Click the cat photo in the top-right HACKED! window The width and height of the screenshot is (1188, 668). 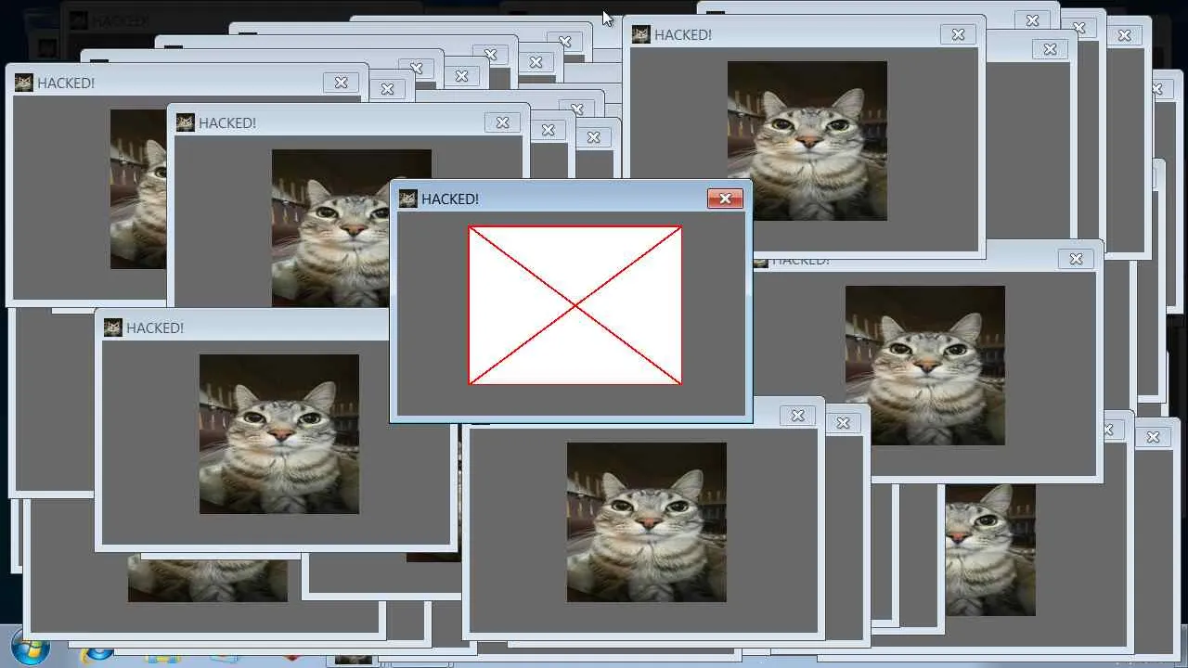807,141
